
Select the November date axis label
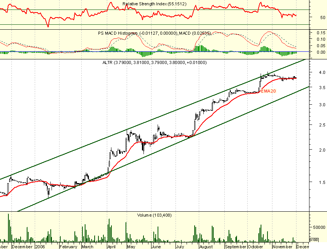282,247
